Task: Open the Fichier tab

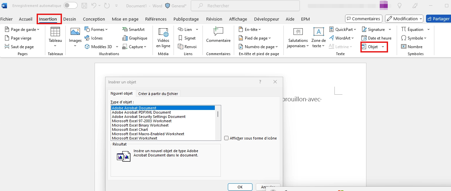Action: coord(7,19)
